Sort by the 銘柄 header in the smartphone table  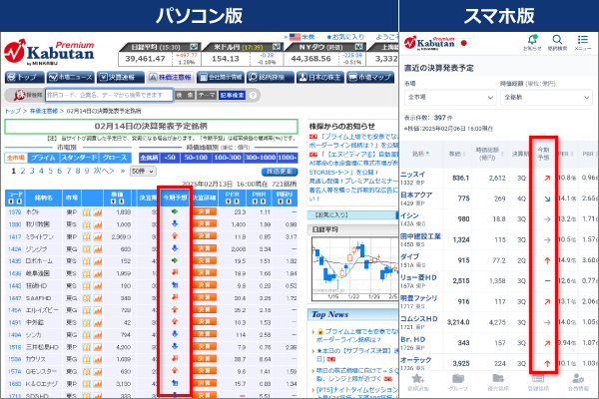tap(420, 154)
